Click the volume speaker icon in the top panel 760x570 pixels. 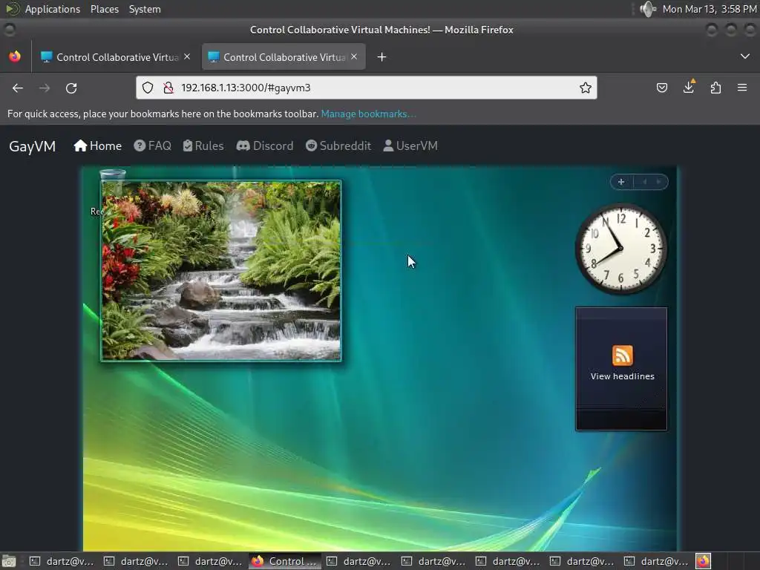pyautogui.click(x=647, y=9)
